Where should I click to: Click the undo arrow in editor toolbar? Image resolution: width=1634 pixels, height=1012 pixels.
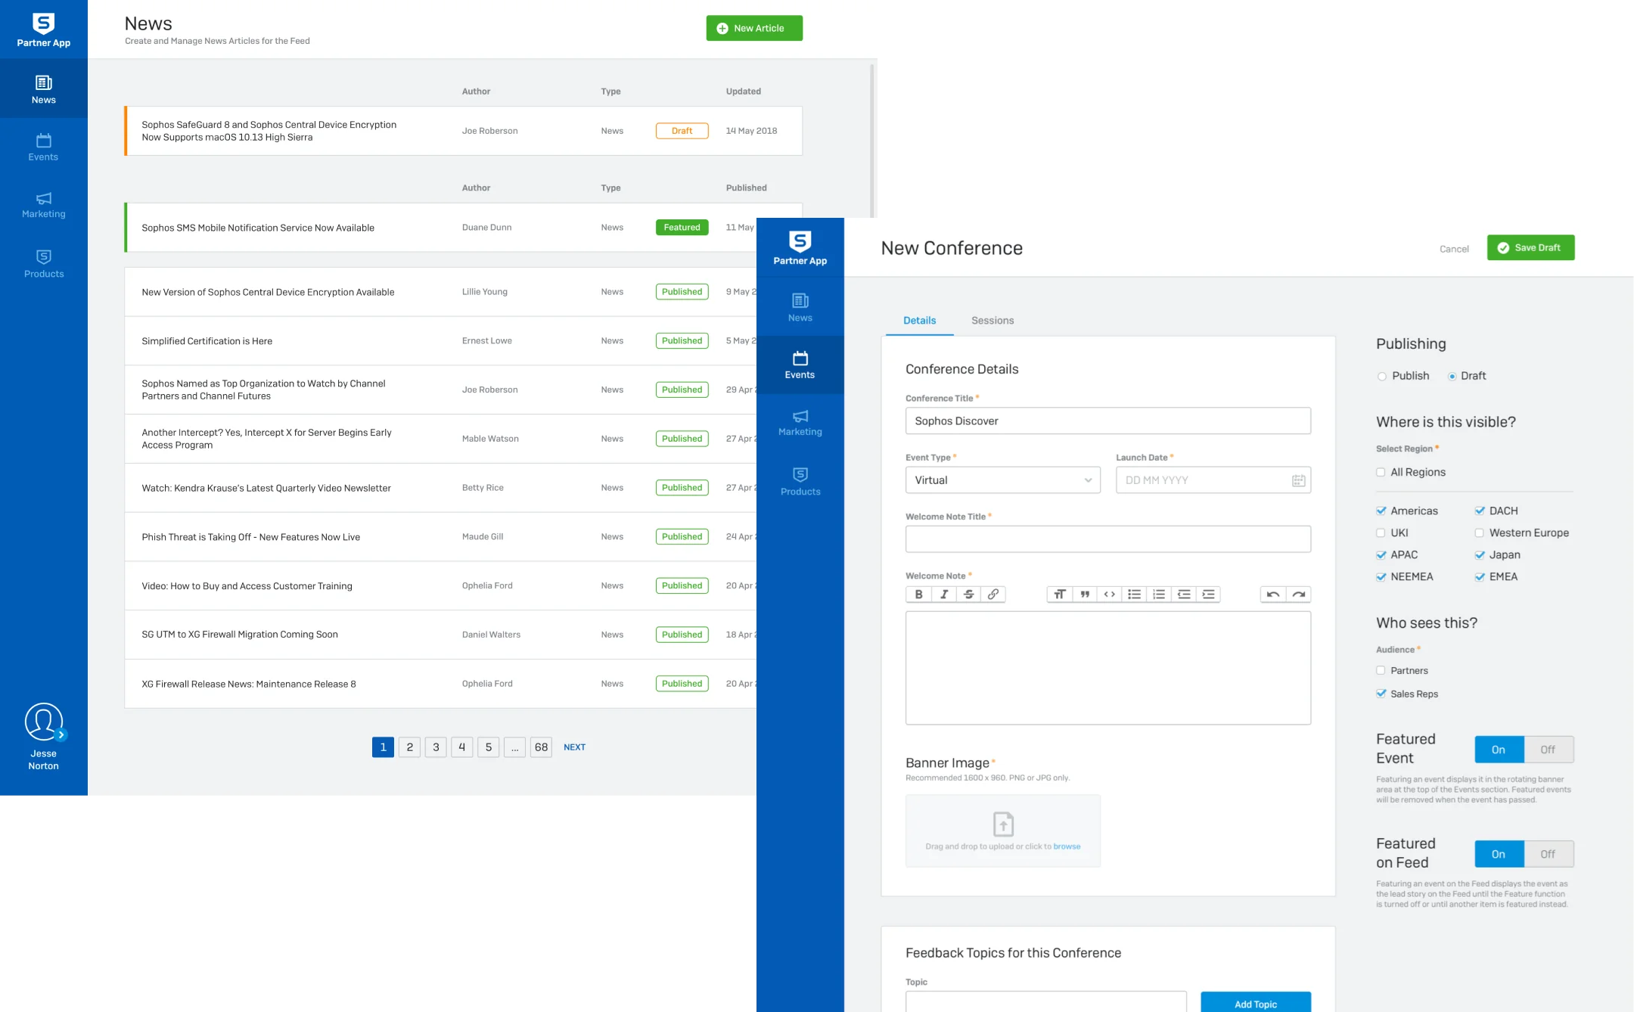pos(1273,594)
